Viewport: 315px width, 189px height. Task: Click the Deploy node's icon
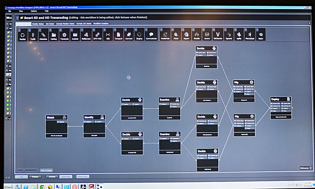(x=288, y=99)
